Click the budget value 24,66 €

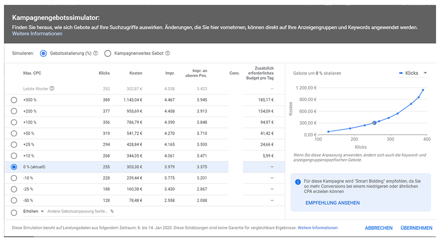[x=267, y=145]
